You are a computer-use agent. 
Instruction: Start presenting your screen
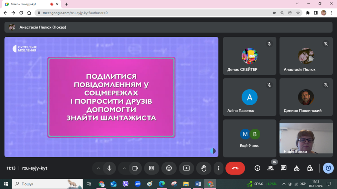(x=186, y=168)
